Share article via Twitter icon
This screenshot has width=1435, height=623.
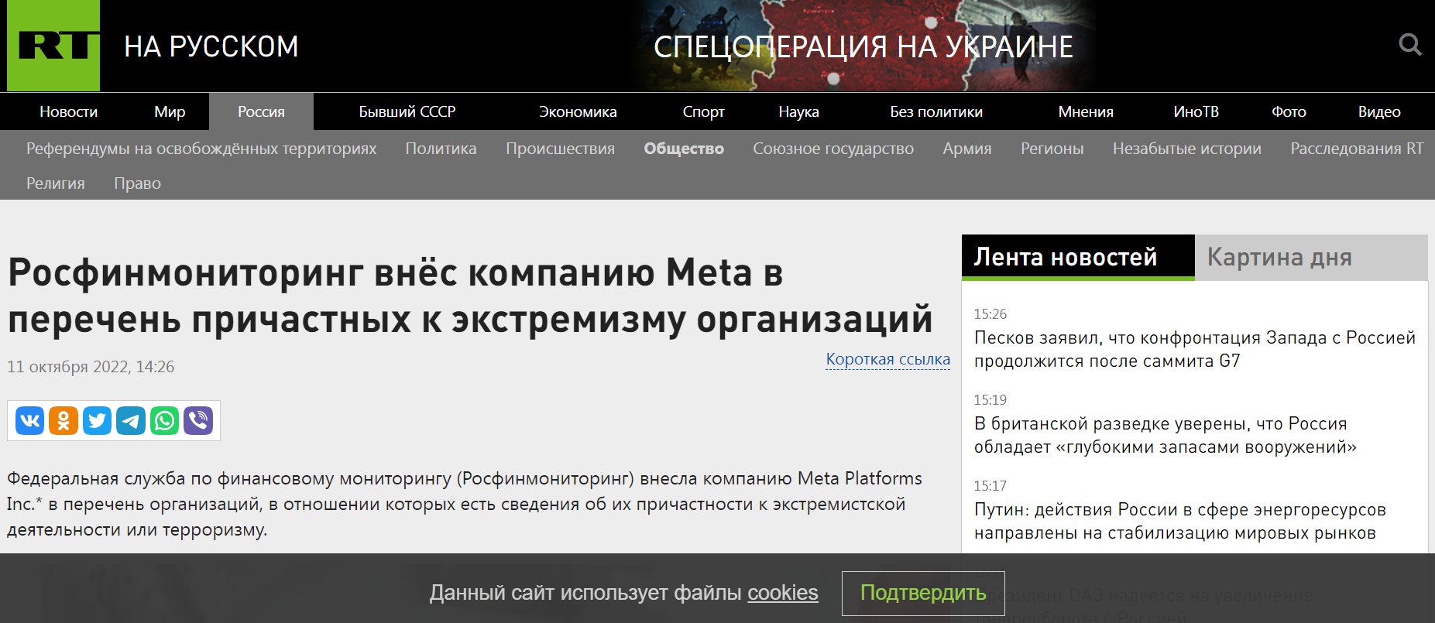(97, 420)
